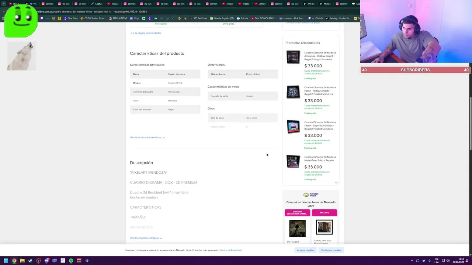Viewport: 472px width, 265px height.
Task: Open the Boludle bookmark
Action: pyautogui.click(x=243, y=18)
